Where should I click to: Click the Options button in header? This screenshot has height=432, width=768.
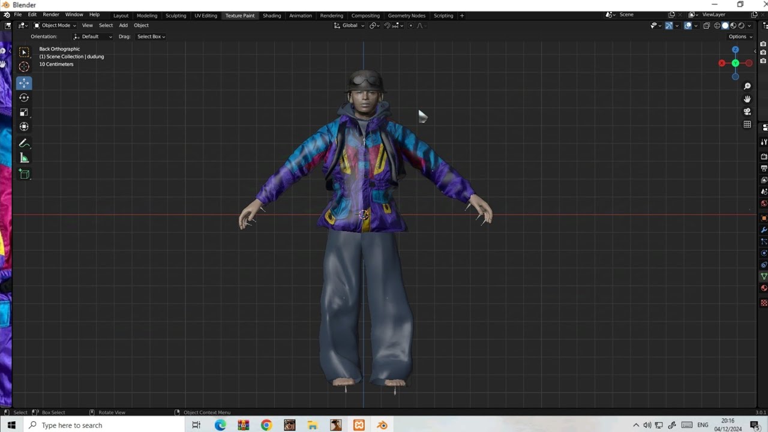pos(739,37)
